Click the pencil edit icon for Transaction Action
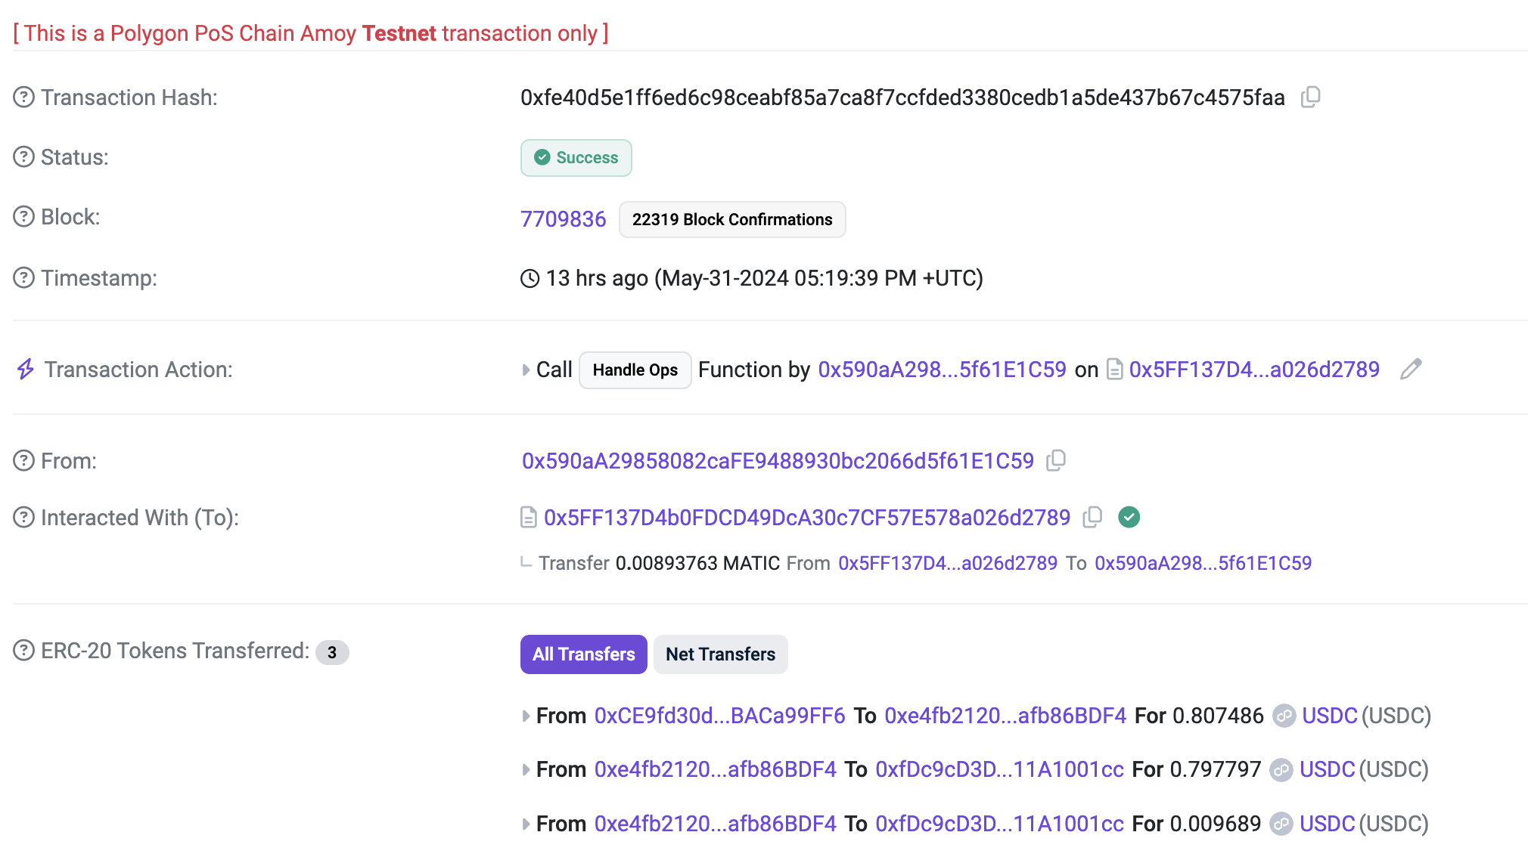This screenshot has width=1528, height=860. [1411, 370]
